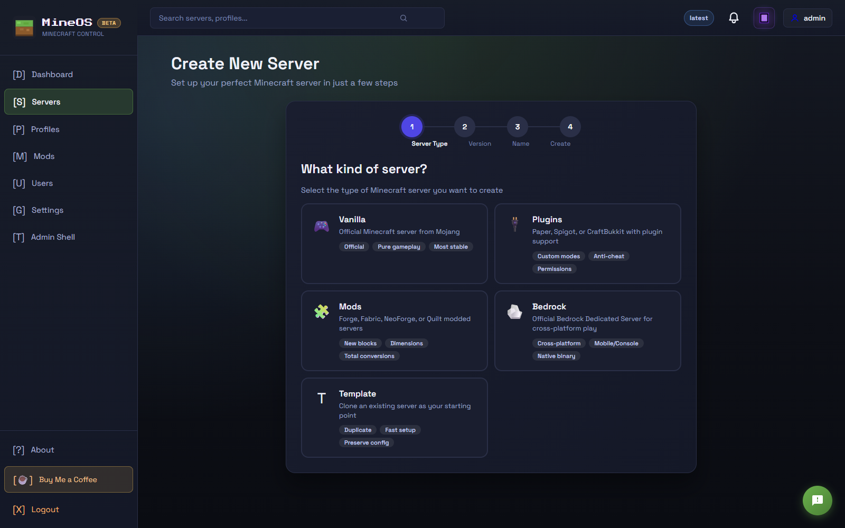Viewport: 845px width, 528px height.
Task: Open the latest version dropdown
Action: tap(698, 17)
